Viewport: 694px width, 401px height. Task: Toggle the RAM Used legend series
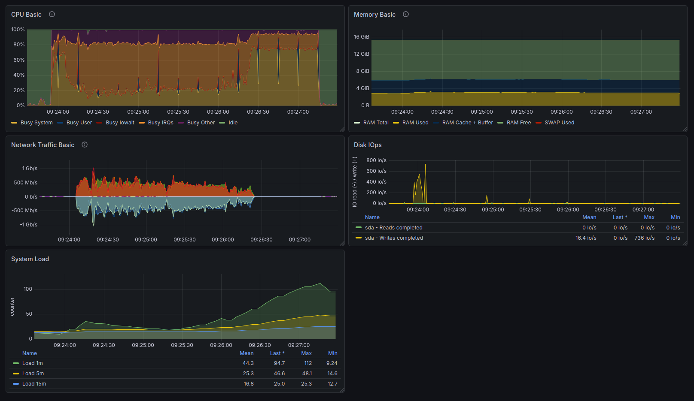415,123
